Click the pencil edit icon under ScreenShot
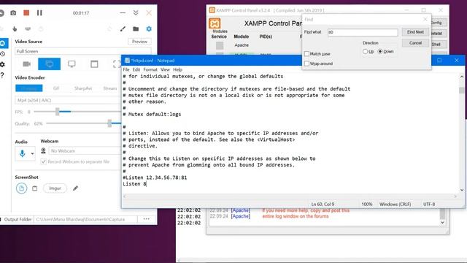467x263 pixels. [x=75, y=188]
